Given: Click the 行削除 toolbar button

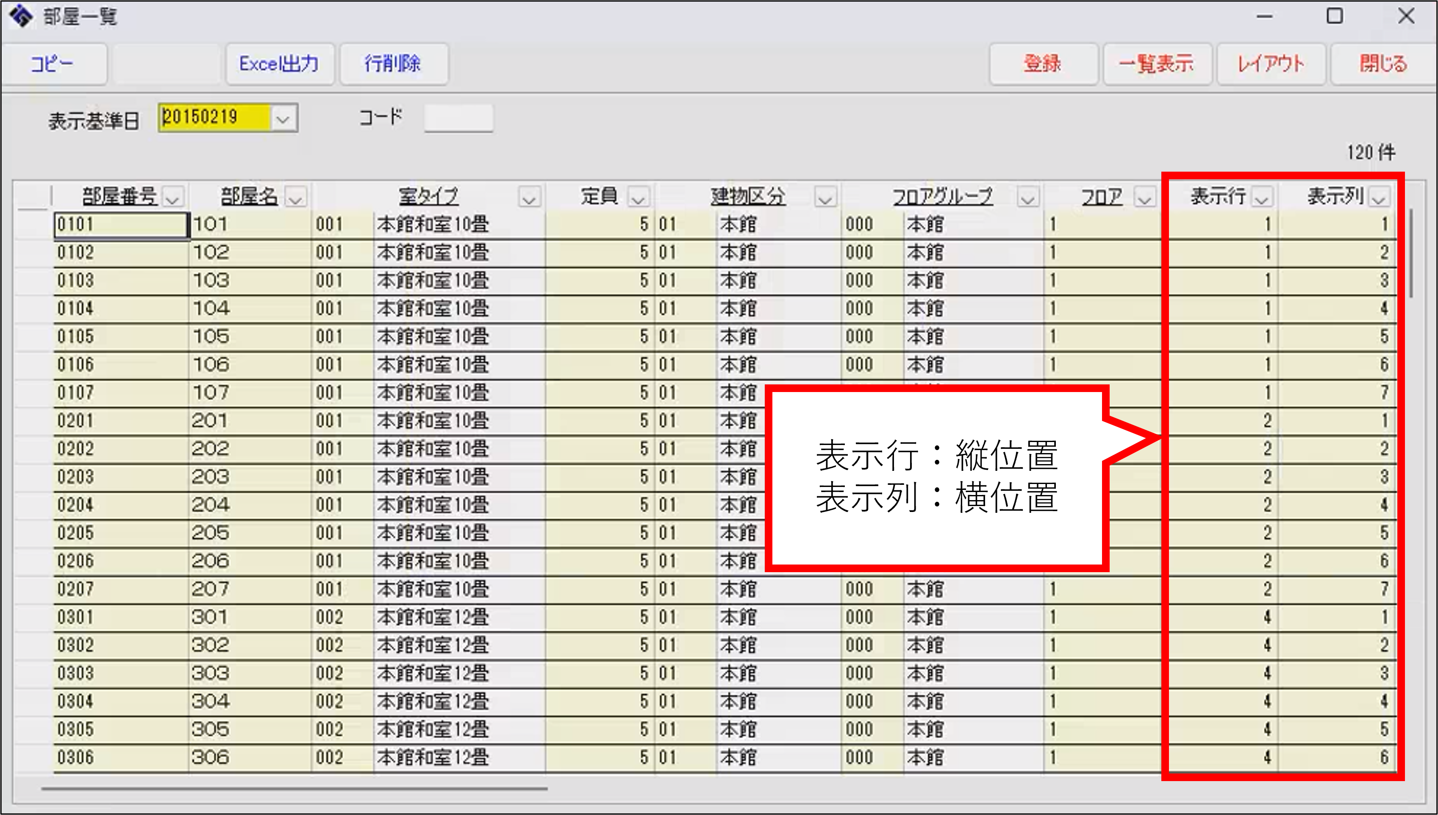Looking at the screenshot, I should 393,64.
